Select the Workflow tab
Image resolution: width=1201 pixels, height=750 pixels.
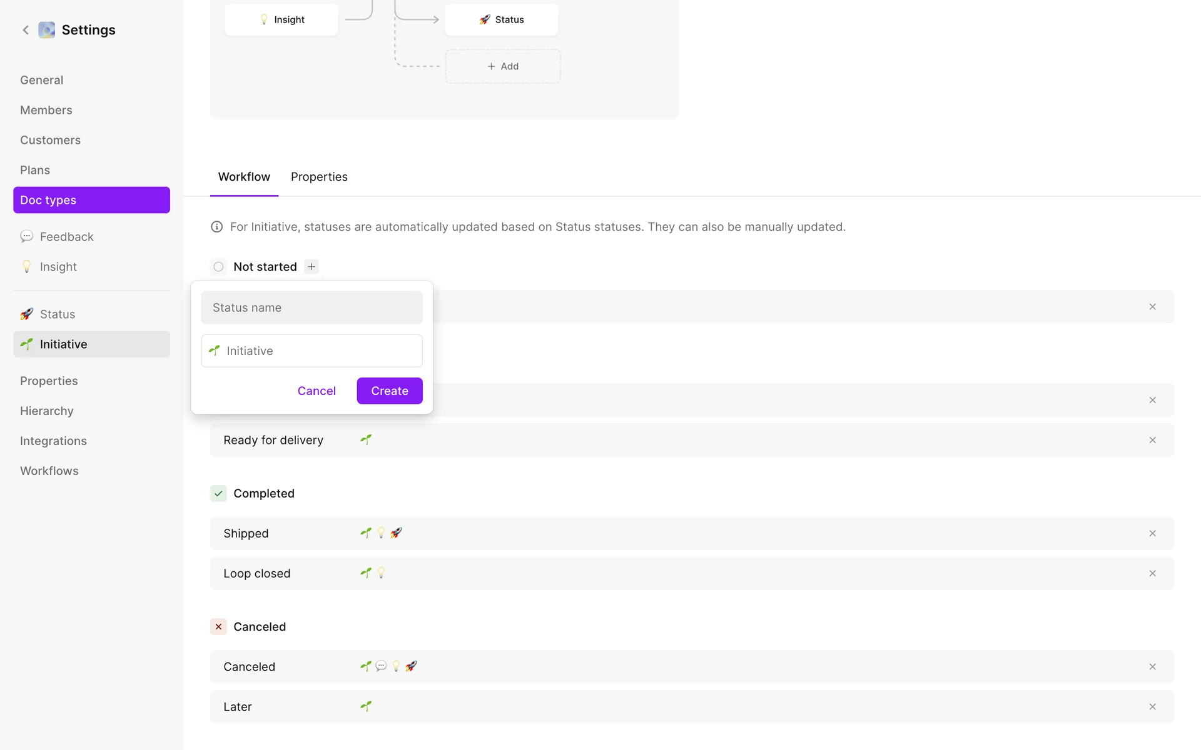click(244, 177)
